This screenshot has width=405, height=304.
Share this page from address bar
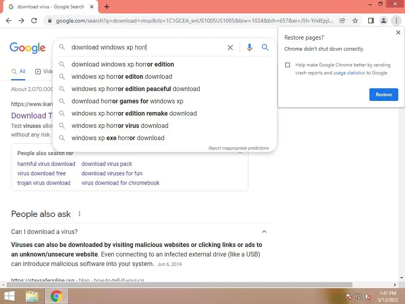point(342,21)
